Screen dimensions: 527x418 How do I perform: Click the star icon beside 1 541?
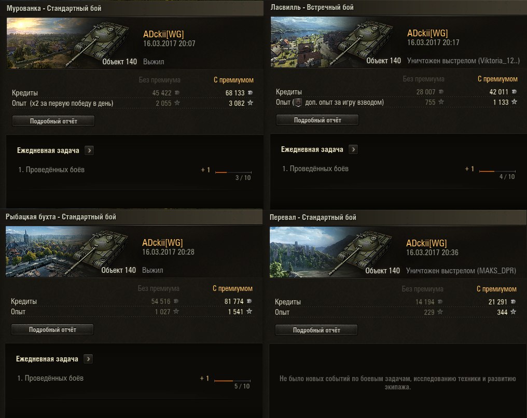249,312
